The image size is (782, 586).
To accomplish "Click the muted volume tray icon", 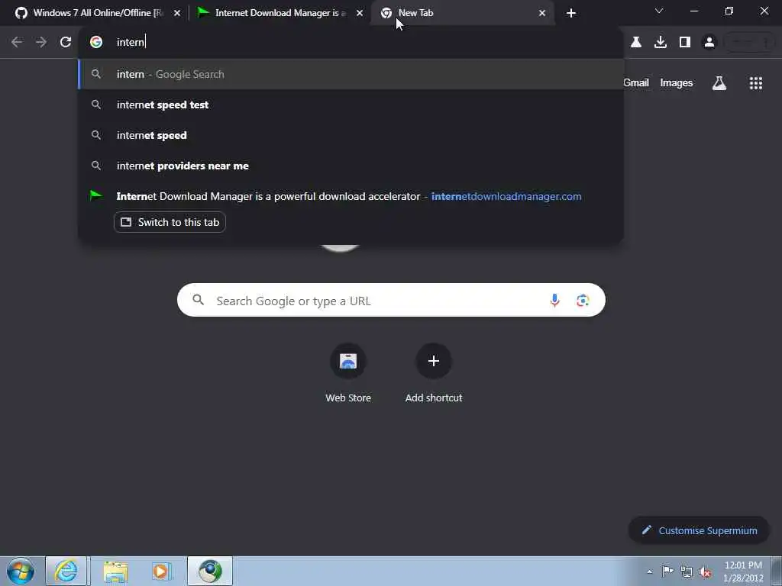I will tap(705, 572).
